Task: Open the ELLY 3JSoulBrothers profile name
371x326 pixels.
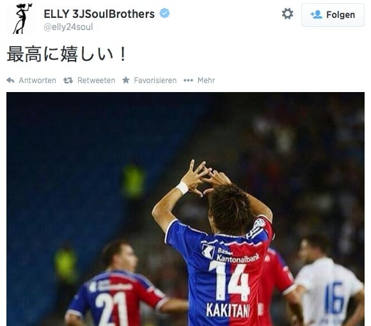Action: click(x=99, y=14)
